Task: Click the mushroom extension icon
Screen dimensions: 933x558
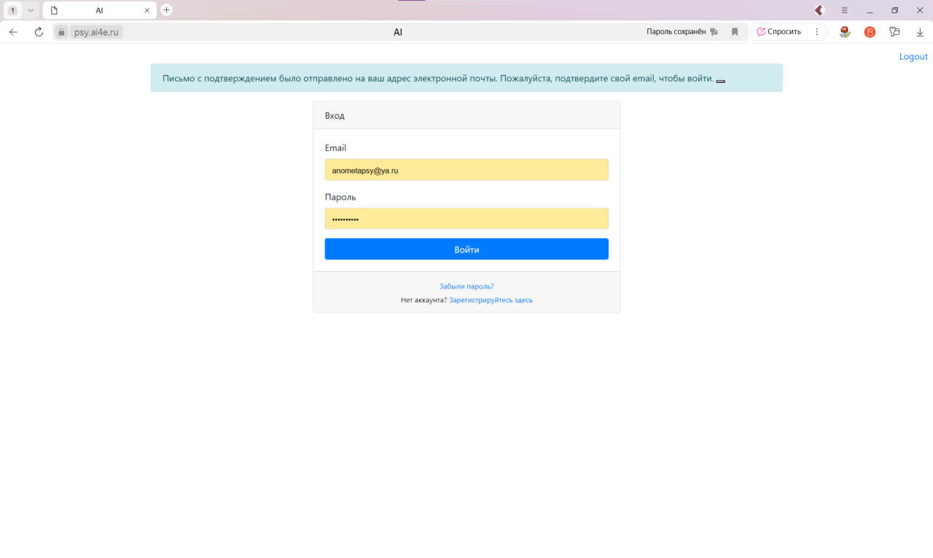Action: pyautogui.click(x=845, y=32)
